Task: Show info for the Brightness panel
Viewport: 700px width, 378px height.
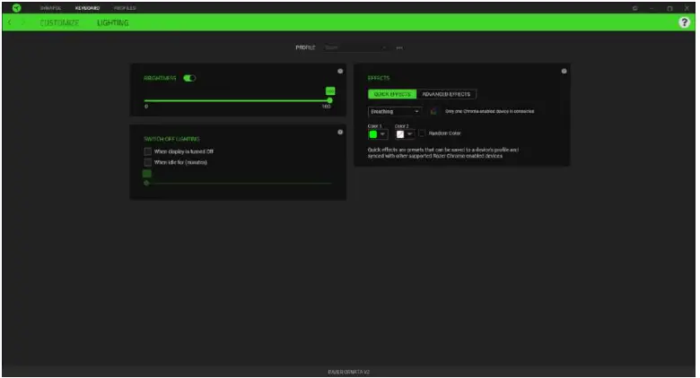Action: click(x=340, y=71)
